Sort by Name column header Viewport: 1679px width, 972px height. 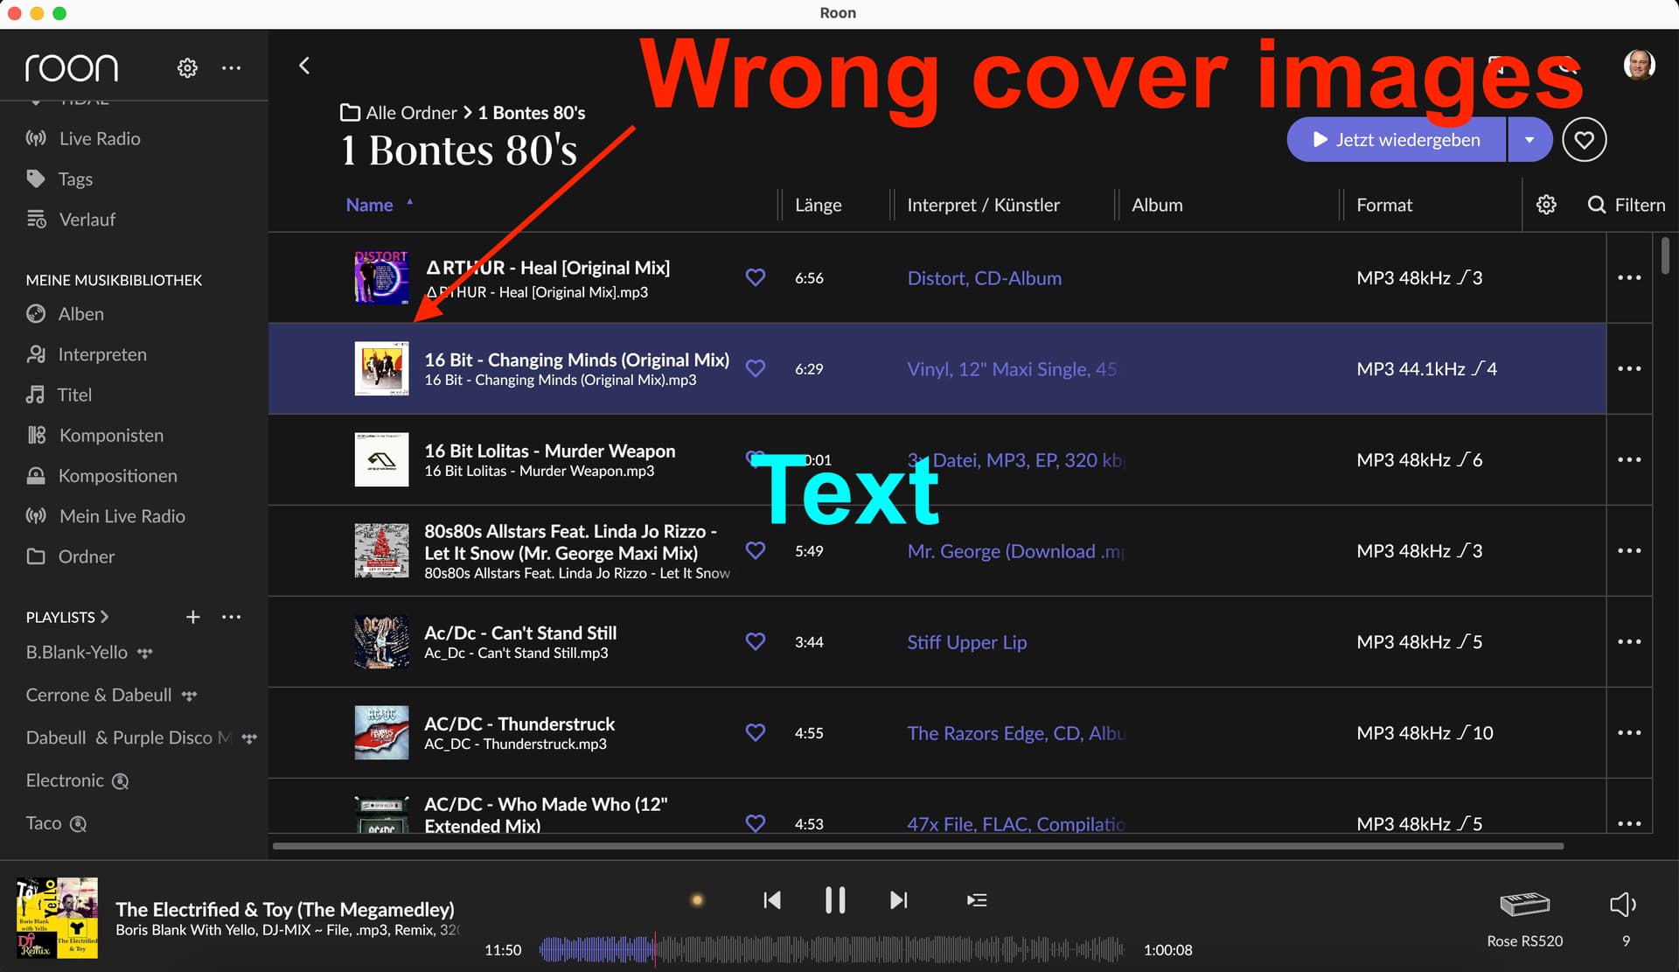click(x=370, y=205)
